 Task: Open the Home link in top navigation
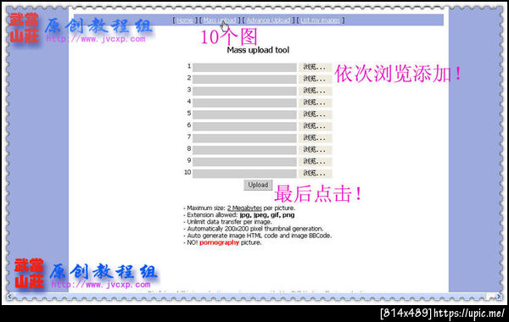[x=185, y=20]
